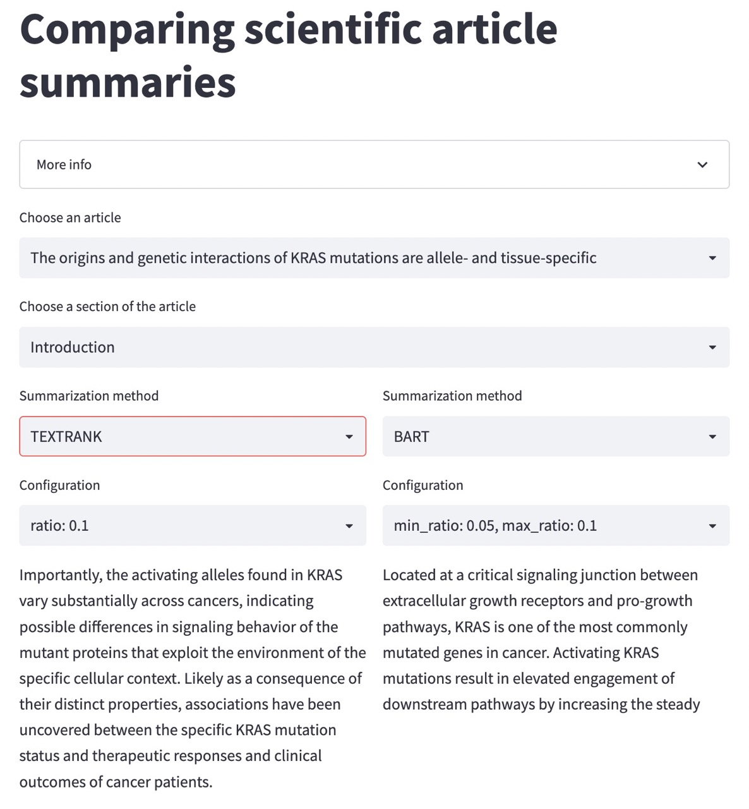
Task: Click the Configuration label above min_ratio
Action: coord(422,485)
